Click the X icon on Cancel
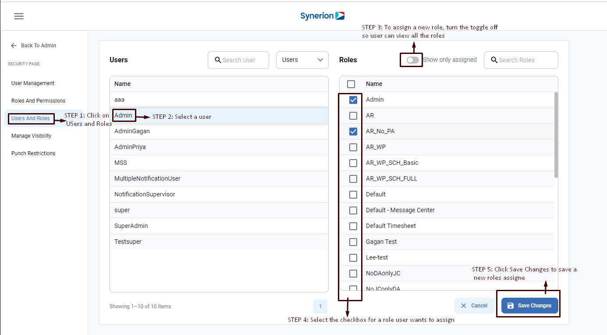This screenshot has width=607, height=335. point(464,306)
